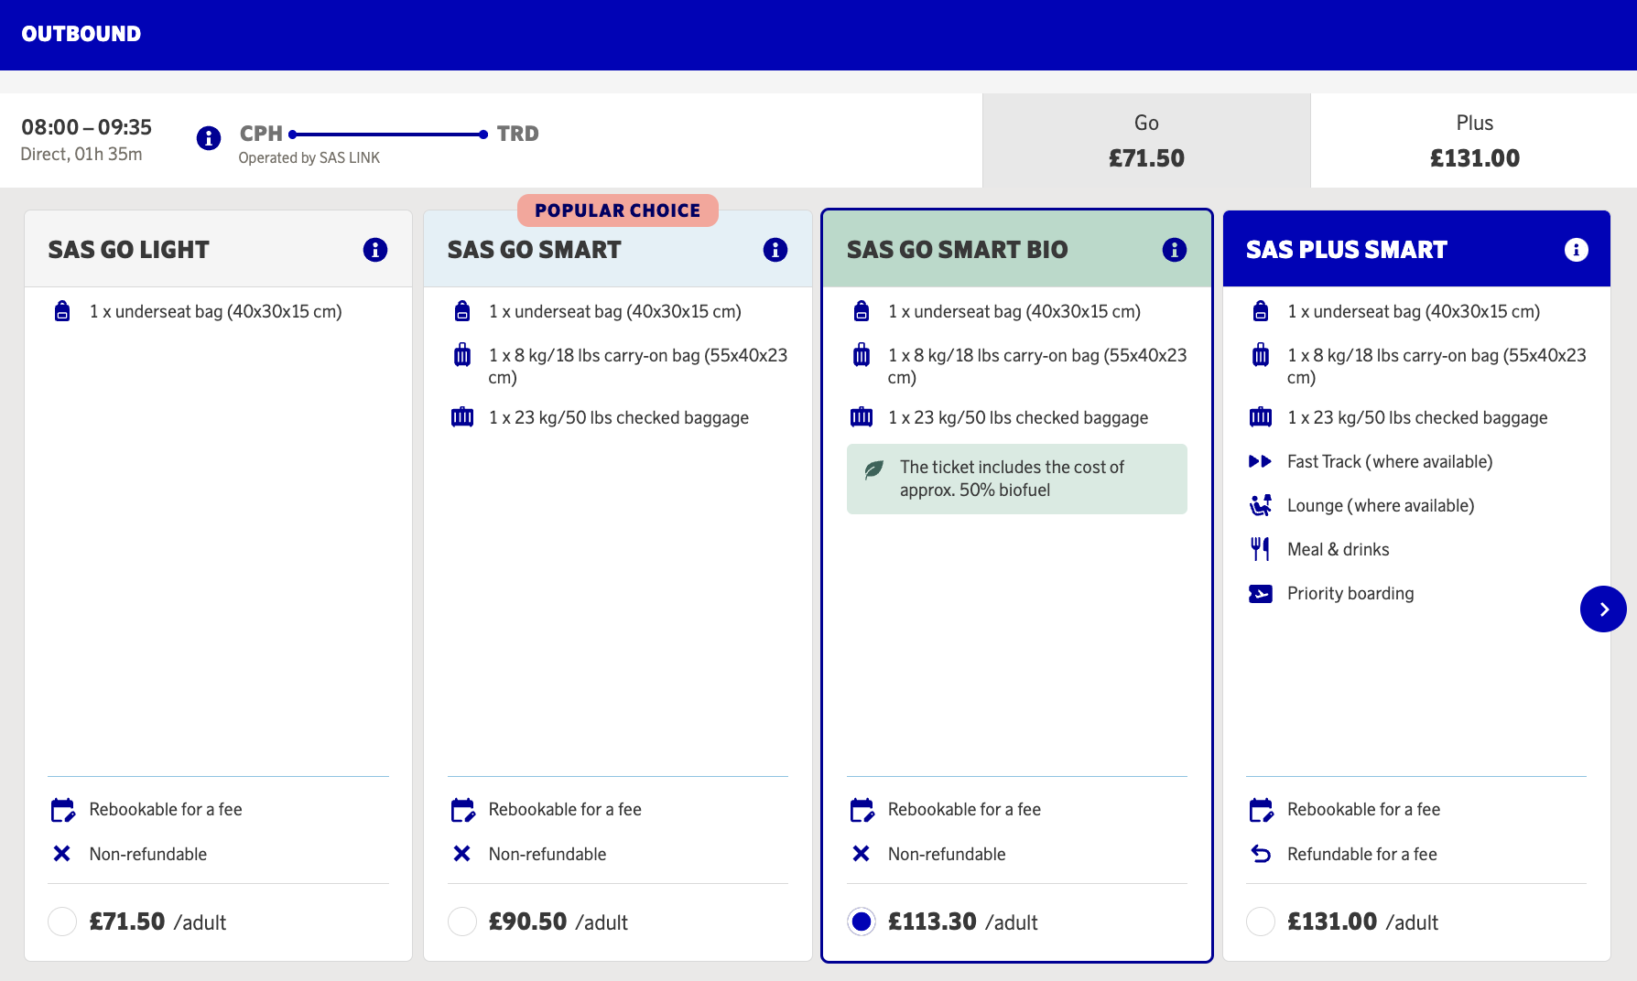Click the OUTBOUND section header

[81, 34]
